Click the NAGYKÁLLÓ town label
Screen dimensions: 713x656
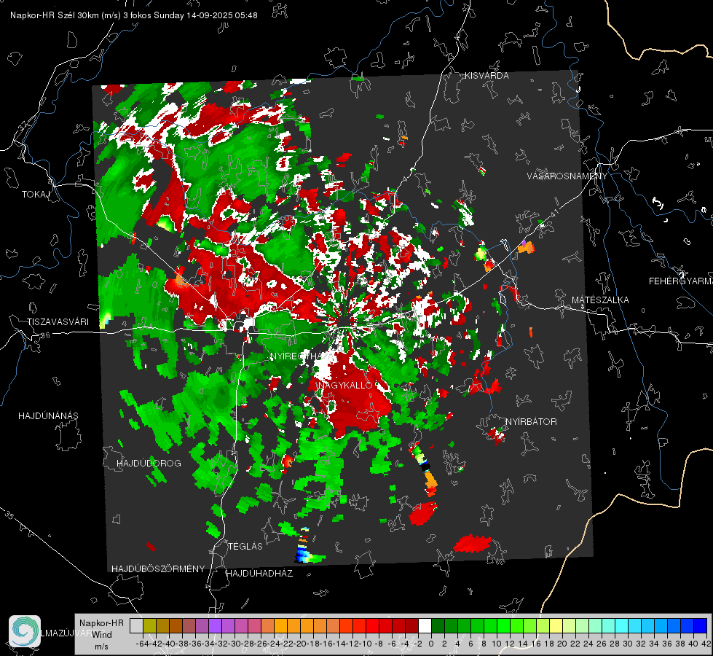[x=345, y=385]
